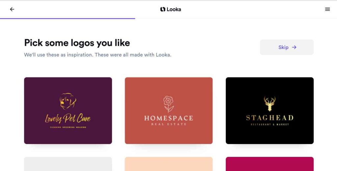Go back using the left arrow icon
Viewport: 337px width, 171px height.
(12, 9)
